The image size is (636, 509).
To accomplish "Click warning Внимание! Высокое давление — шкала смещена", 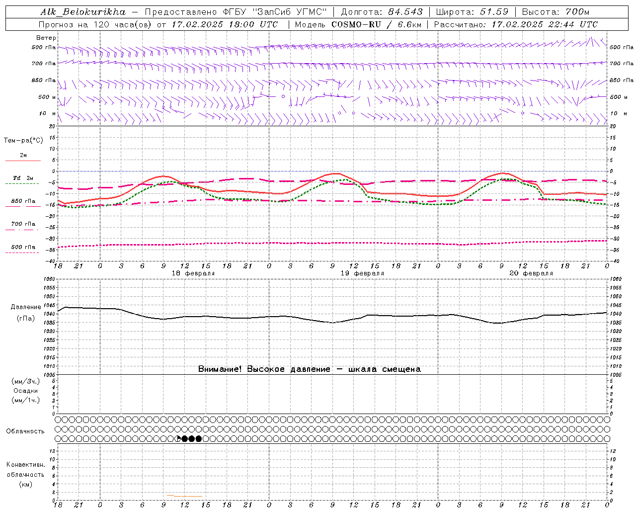I will coord(310,369).
